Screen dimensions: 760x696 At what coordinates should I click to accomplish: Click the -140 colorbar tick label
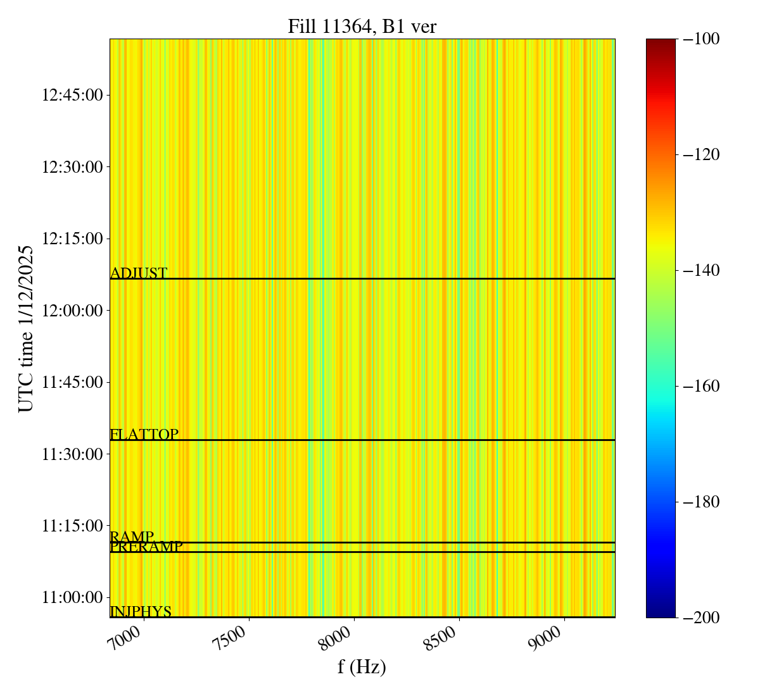pyautogui.click(x=702, y=271)
